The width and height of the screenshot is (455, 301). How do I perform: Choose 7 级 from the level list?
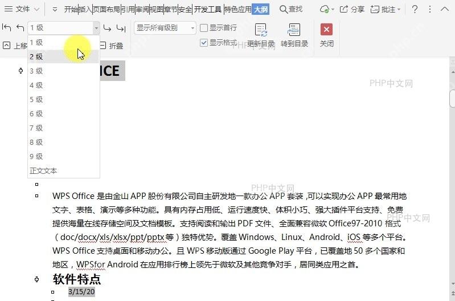pos(64,128)
